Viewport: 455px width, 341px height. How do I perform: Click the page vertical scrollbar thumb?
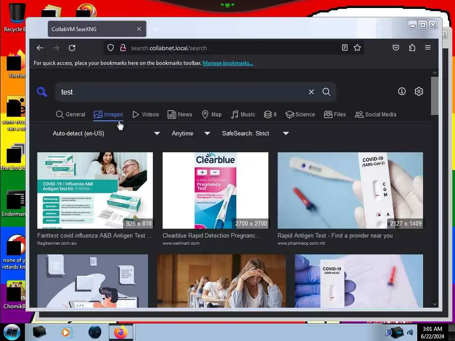click(435, 96)
